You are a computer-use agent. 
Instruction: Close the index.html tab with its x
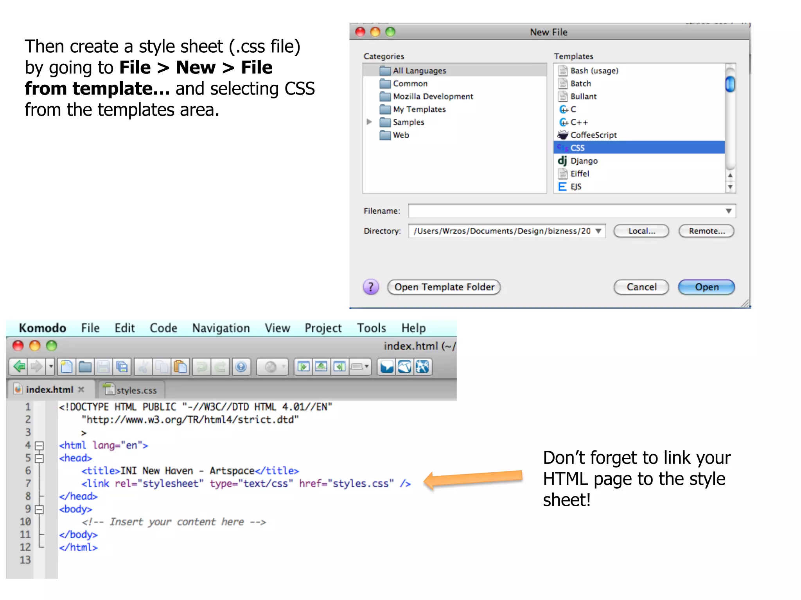81,389
